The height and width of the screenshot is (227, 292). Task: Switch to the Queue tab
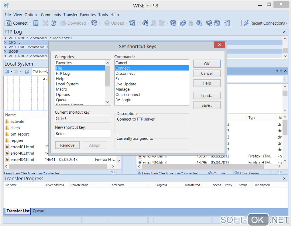click(38, 211)
